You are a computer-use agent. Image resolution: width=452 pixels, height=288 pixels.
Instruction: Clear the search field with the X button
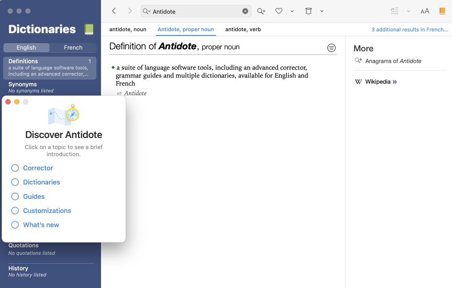[245, 12]
